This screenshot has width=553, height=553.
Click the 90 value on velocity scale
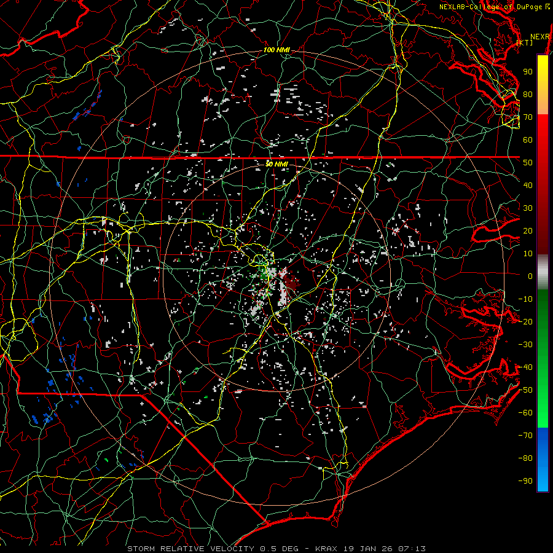(x=528, y=72)
